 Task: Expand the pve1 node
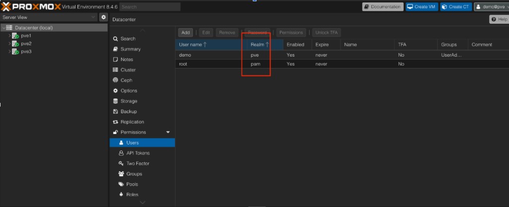pyautogui.click(x=9, y=36)
